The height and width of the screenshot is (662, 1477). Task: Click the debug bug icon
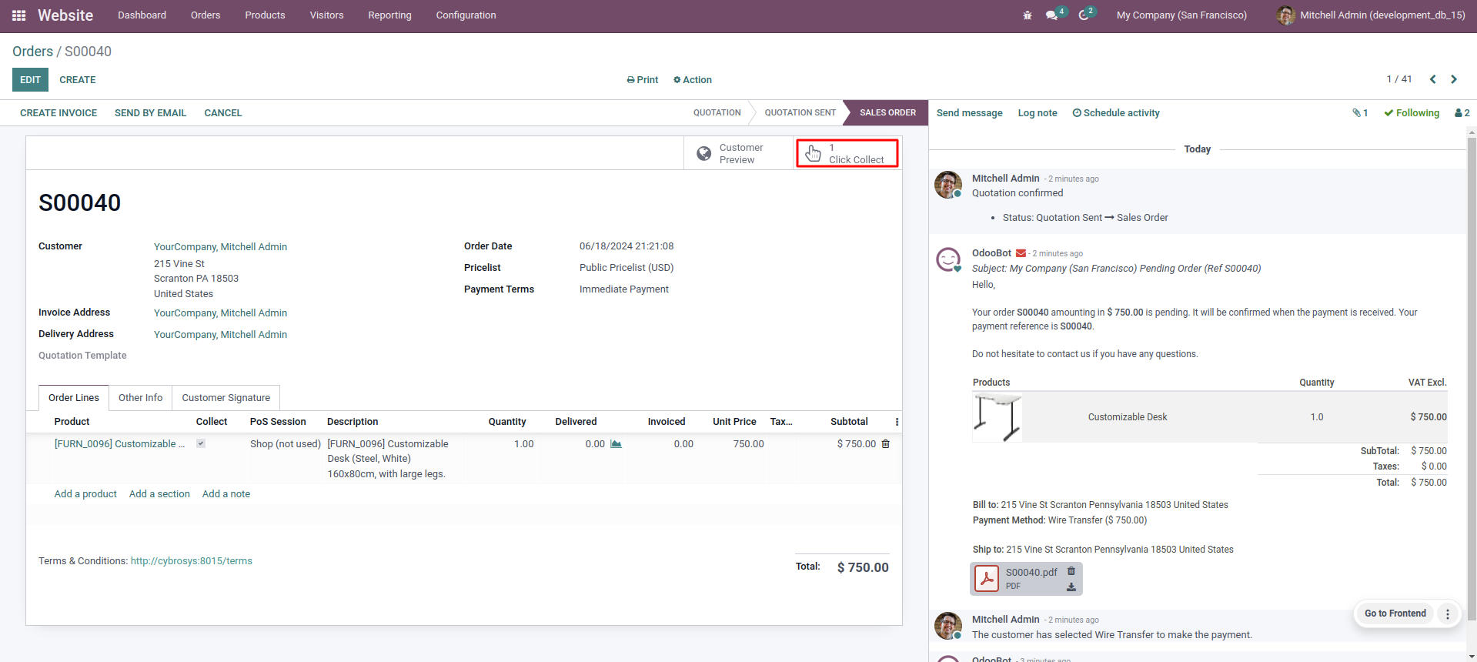[x=1027, y=15]
